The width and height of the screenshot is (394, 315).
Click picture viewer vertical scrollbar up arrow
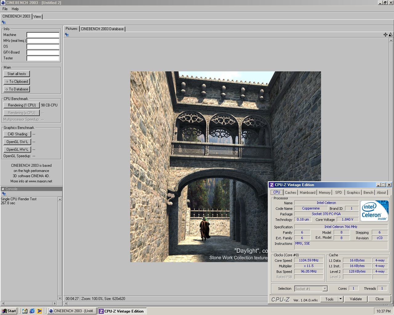point(391,40)
